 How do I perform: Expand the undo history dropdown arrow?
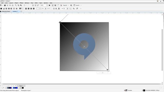(26, 5)
